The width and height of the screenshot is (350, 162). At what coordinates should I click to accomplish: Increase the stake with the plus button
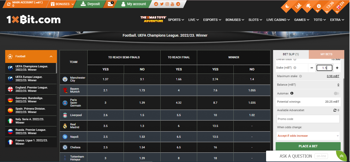[x=337, y=68]
